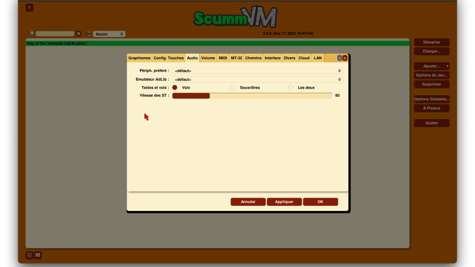
Task: Expand the Ajouter button arrow
Action: tap(447, 66)
